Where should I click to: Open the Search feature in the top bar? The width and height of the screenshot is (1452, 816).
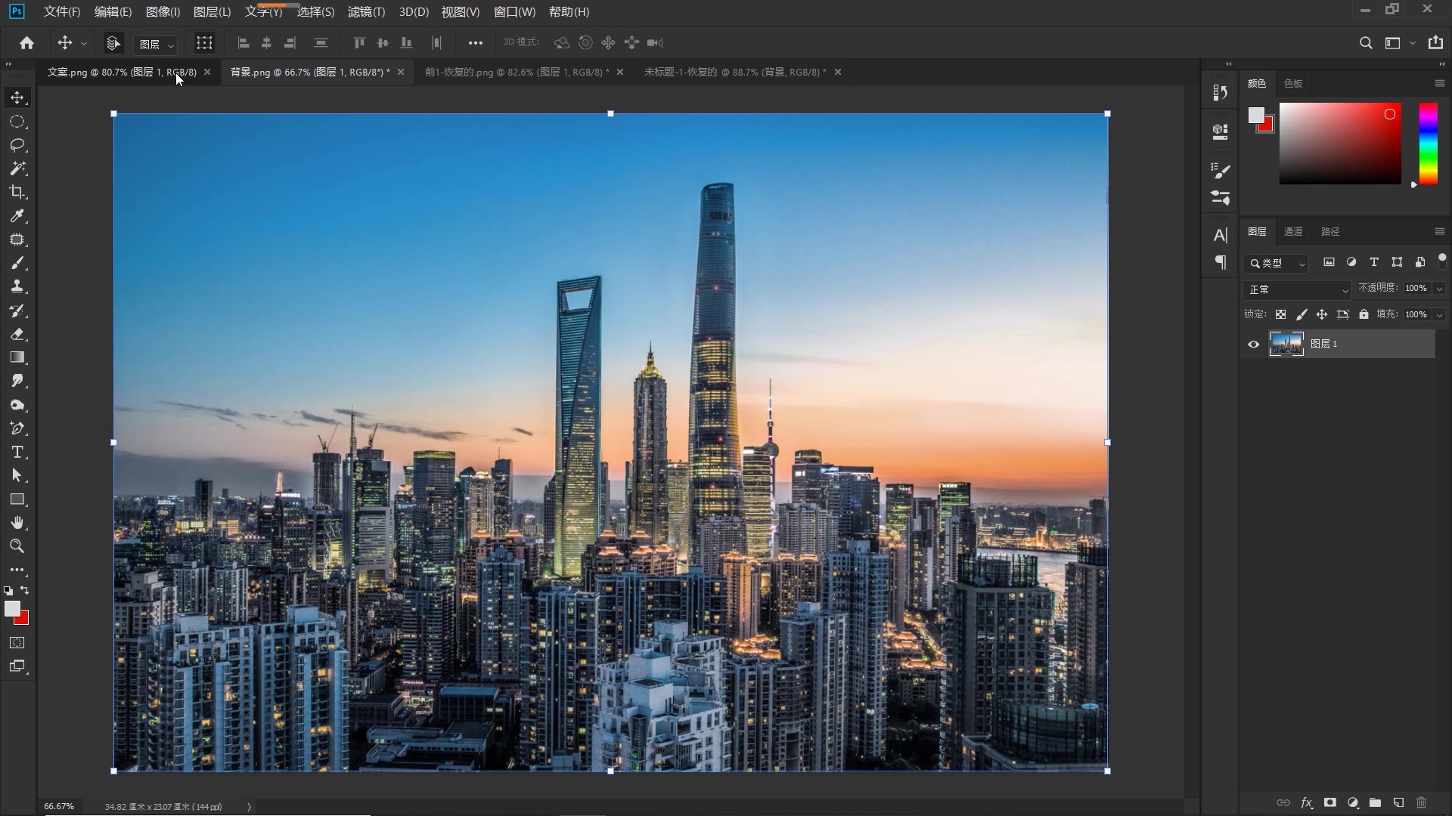coord(1366,43)
